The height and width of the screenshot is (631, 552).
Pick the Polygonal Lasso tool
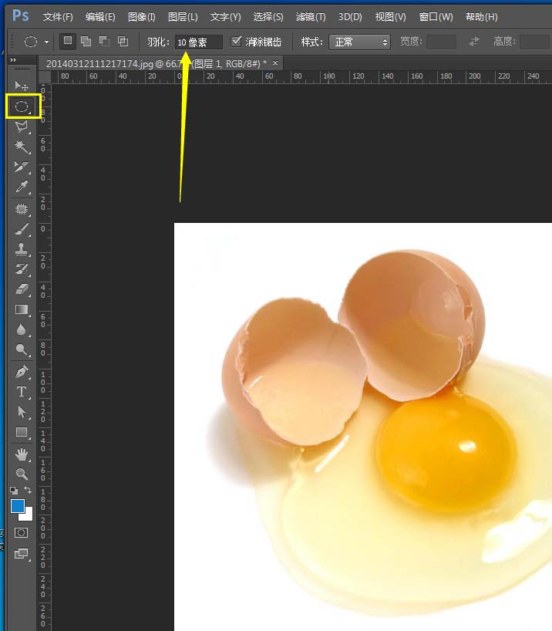(22, 127)
